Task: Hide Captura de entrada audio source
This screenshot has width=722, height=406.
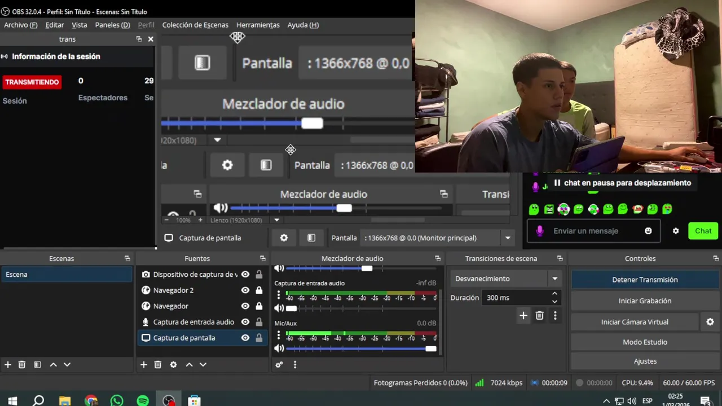Action: [x=245, y=322]
